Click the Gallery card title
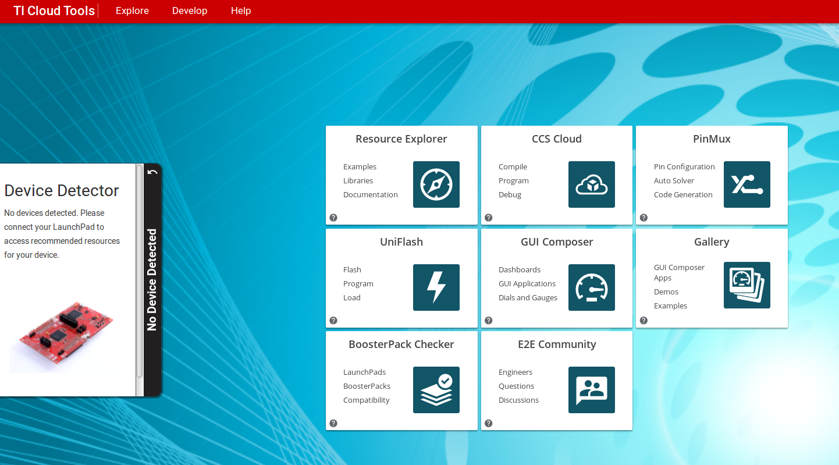 712,242
